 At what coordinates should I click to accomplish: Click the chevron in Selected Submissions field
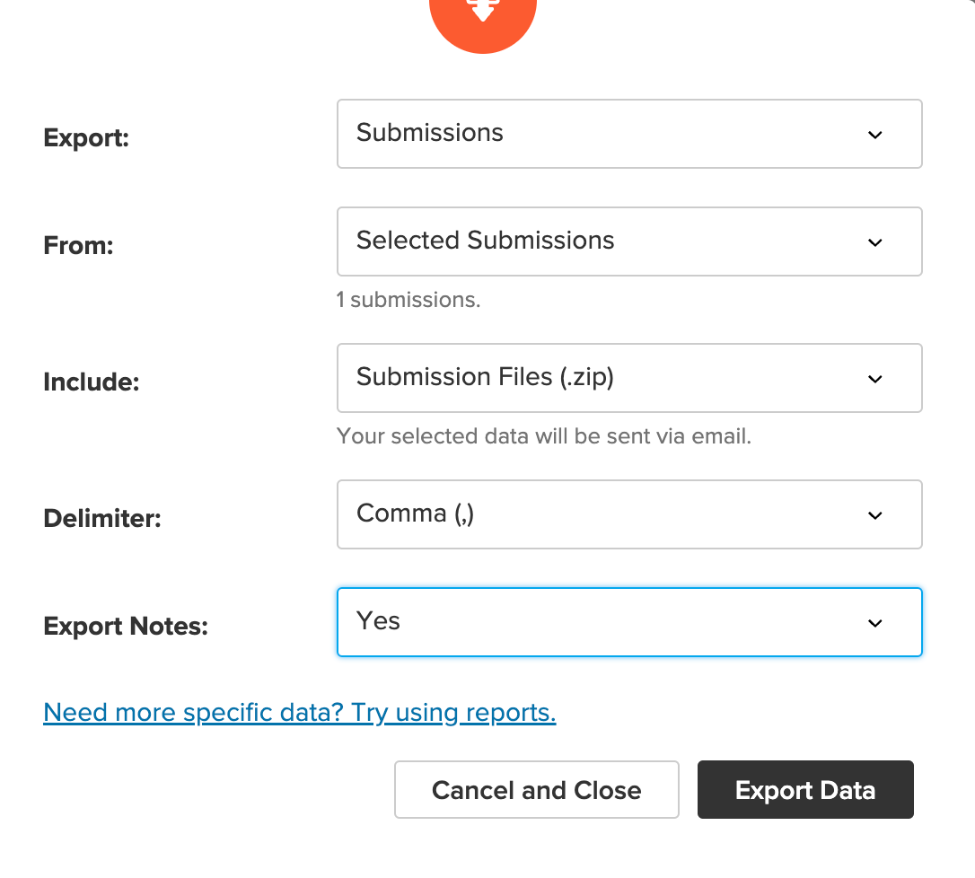pos(874,242)
